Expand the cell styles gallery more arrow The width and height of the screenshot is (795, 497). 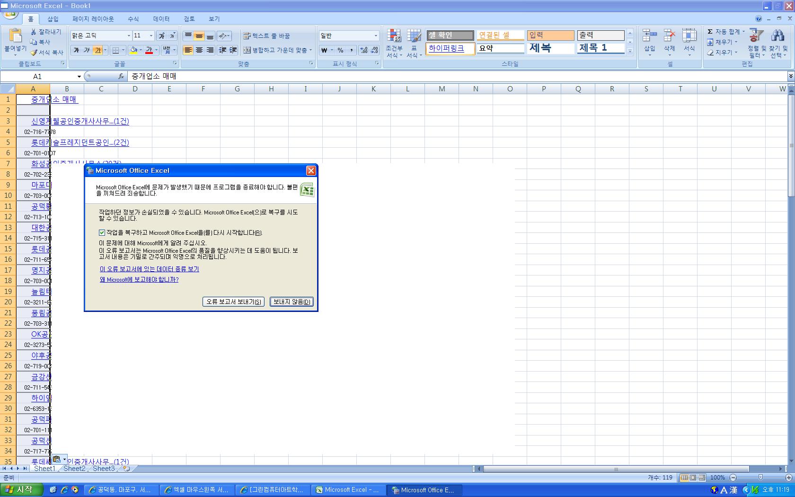click(x=630, y=51)
